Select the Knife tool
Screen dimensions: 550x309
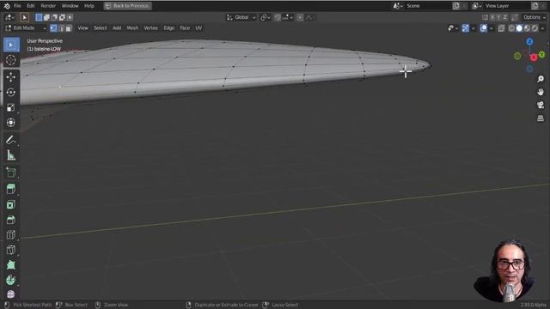point(11,250)
